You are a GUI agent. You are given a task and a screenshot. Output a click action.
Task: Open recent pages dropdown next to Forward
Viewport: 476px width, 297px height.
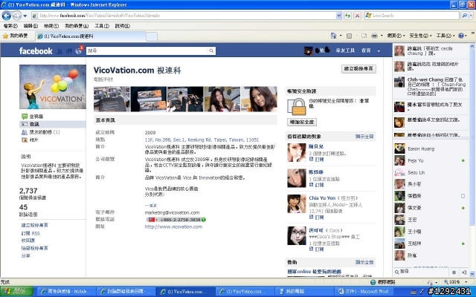pos(25,16)
